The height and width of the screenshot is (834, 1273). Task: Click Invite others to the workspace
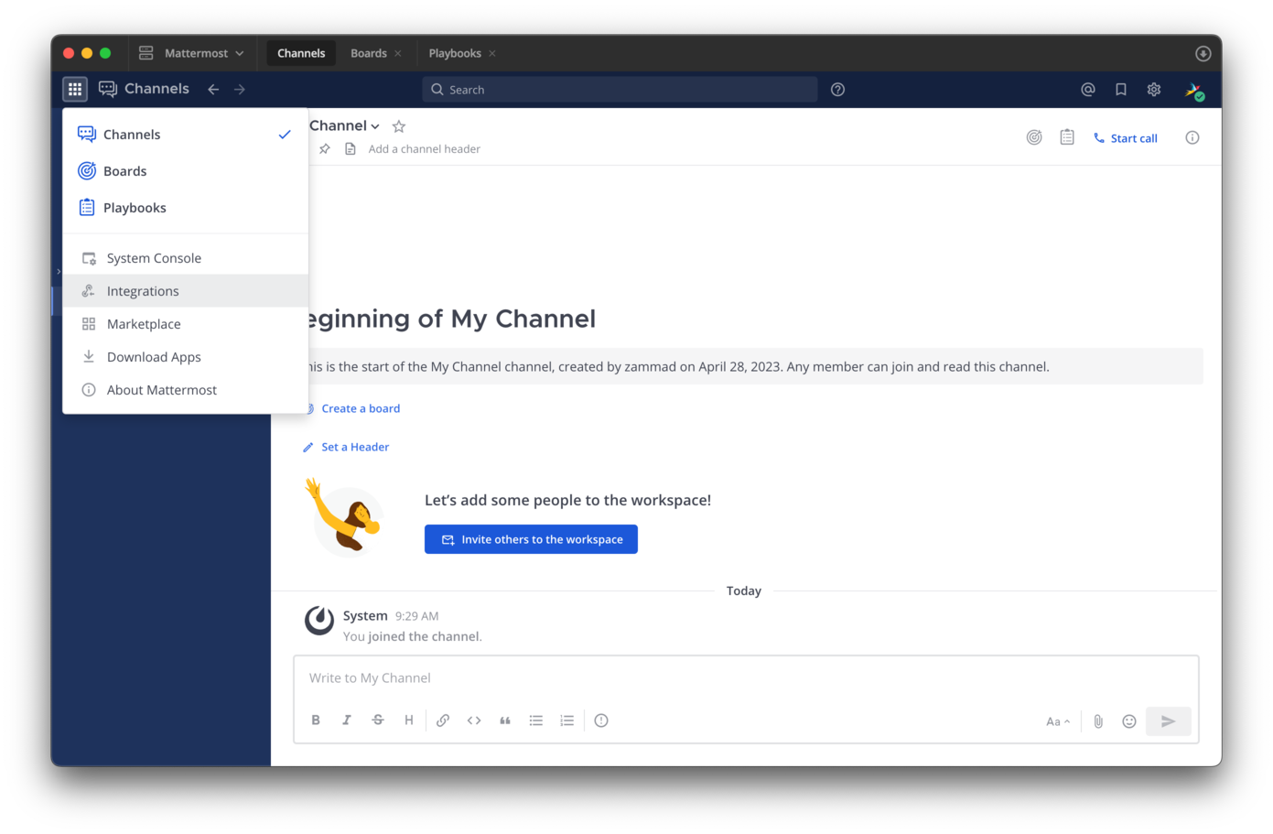coord(531,539)
